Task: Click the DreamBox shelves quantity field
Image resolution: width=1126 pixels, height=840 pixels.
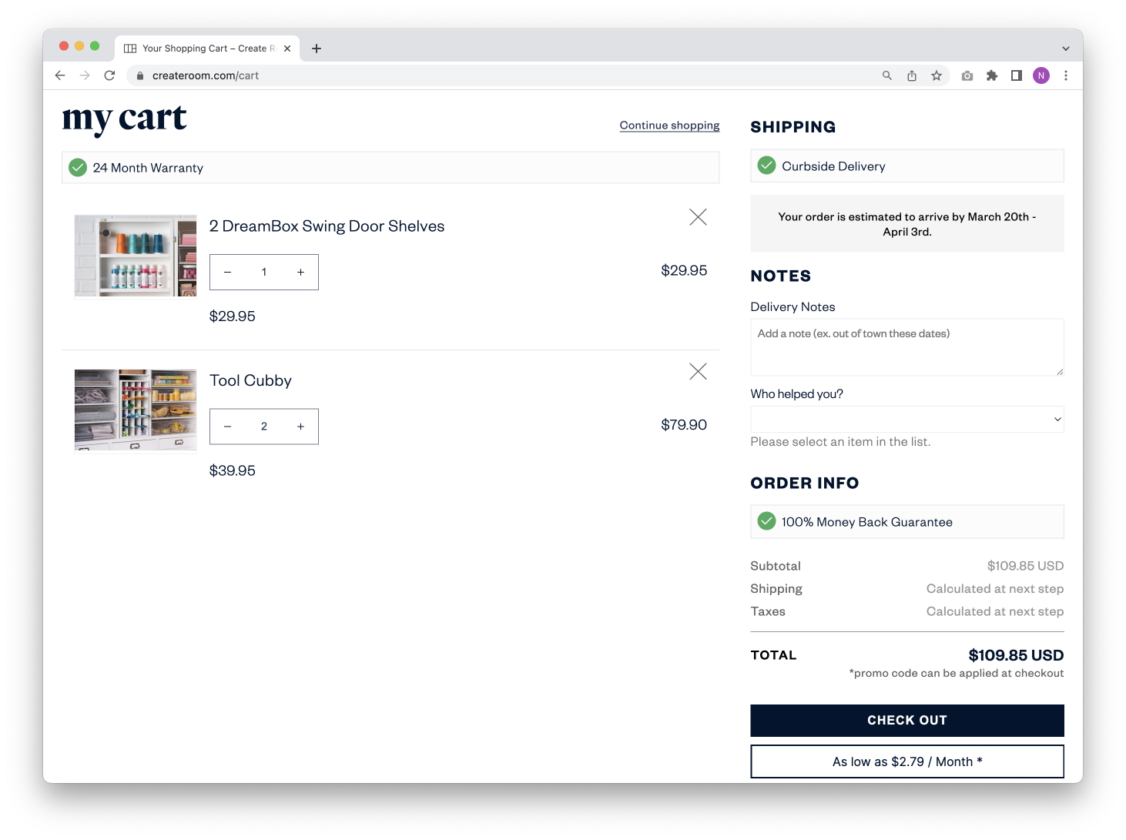Action: point(264,272)
